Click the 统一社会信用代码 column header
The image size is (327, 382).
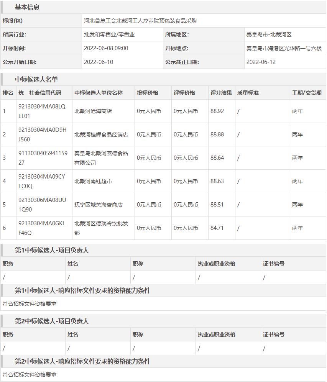tap(39, 93)
